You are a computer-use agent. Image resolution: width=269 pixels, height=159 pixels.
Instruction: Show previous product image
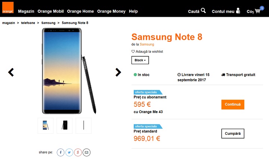tap(11, 72)
